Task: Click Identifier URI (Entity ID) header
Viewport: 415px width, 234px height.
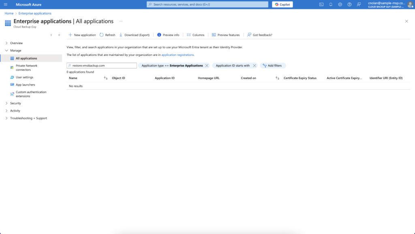Action: (386, 78)
